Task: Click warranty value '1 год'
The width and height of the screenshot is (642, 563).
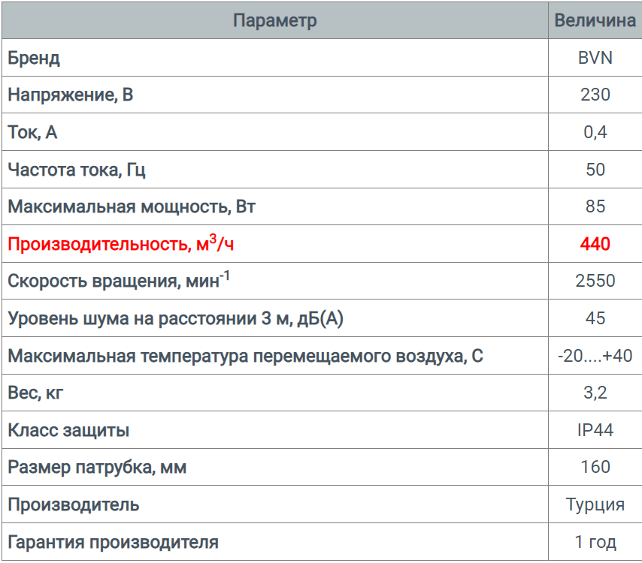Action: coord(595,542)
